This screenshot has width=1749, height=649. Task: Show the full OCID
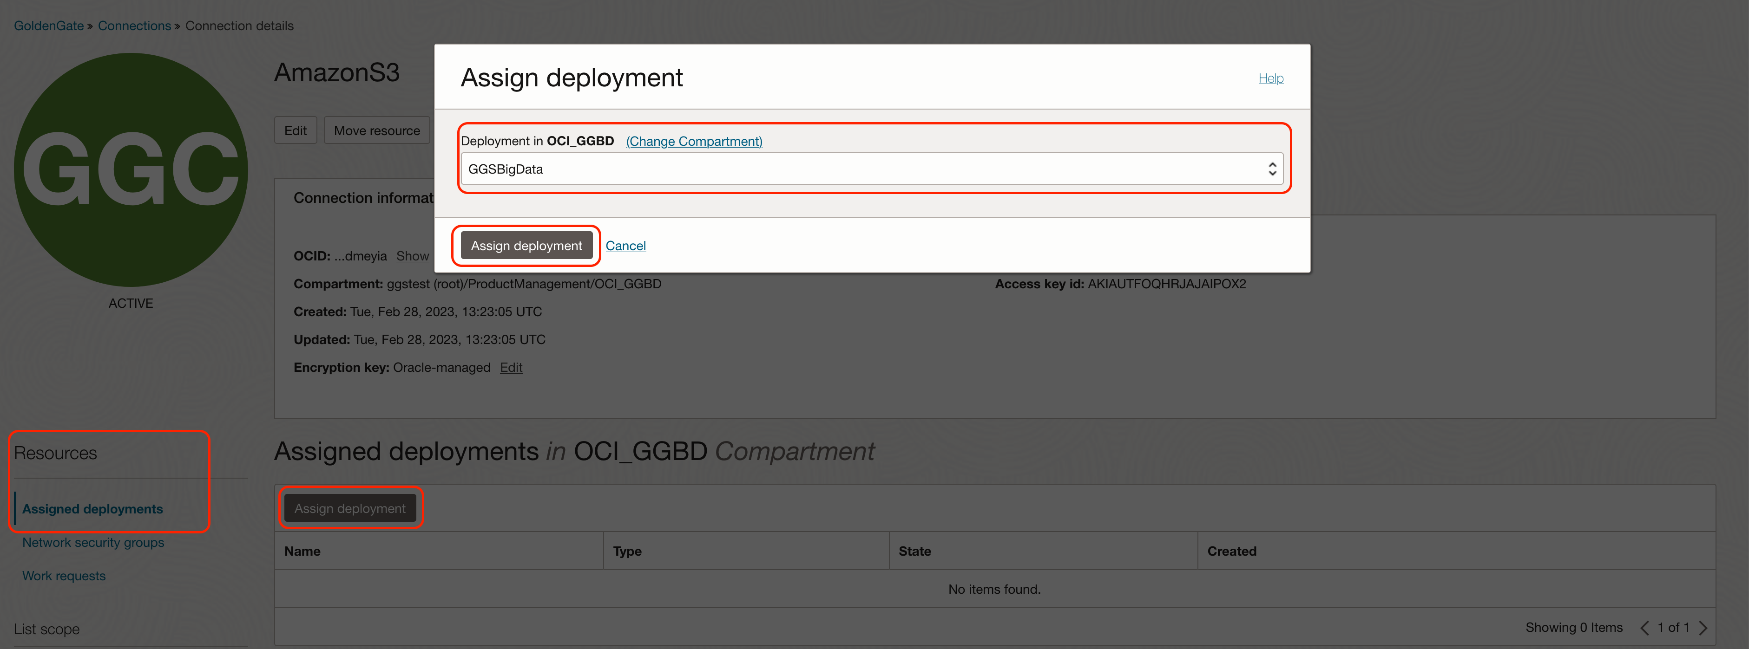412,256
